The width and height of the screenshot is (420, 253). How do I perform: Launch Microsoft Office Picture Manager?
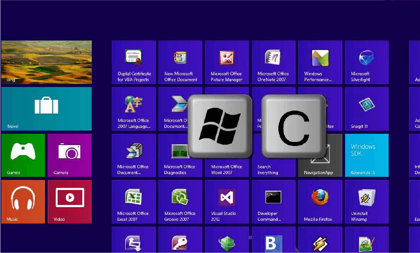pos(227,62)
